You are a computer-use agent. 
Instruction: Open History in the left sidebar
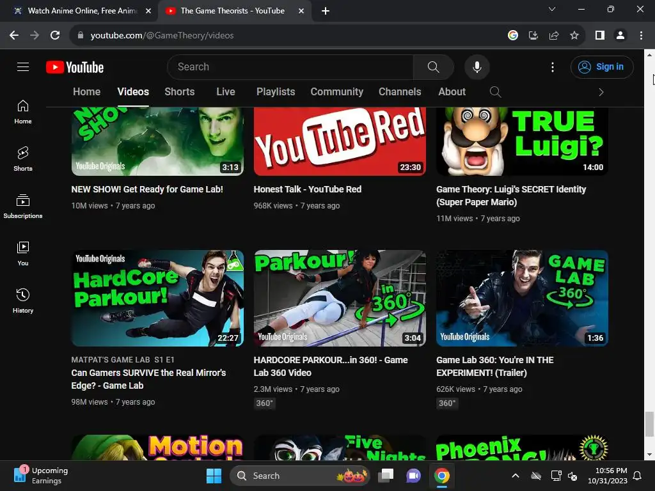23,300
